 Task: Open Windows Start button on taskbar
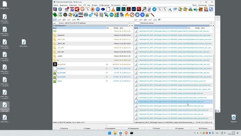[110, 133]
